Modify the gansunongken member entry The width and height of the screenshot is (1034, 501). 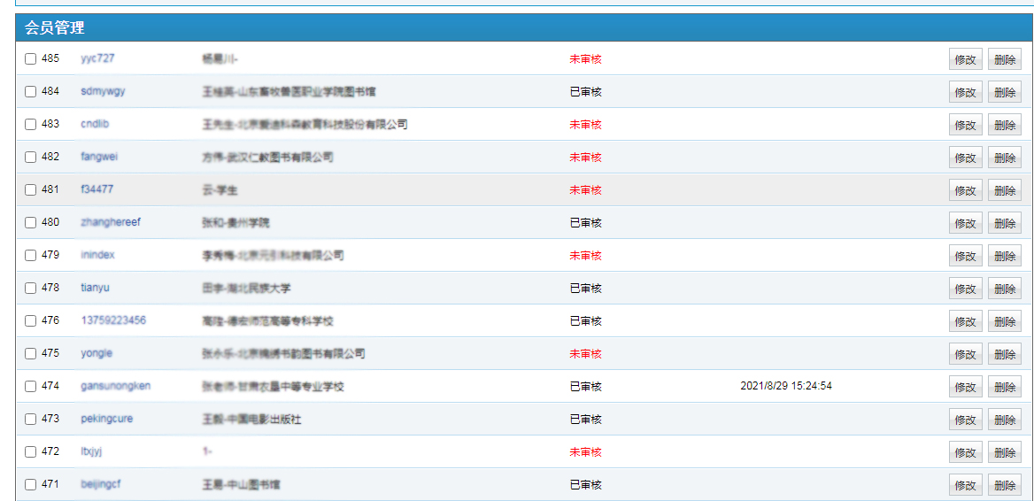pyautogui.click(x=965, y=387)
